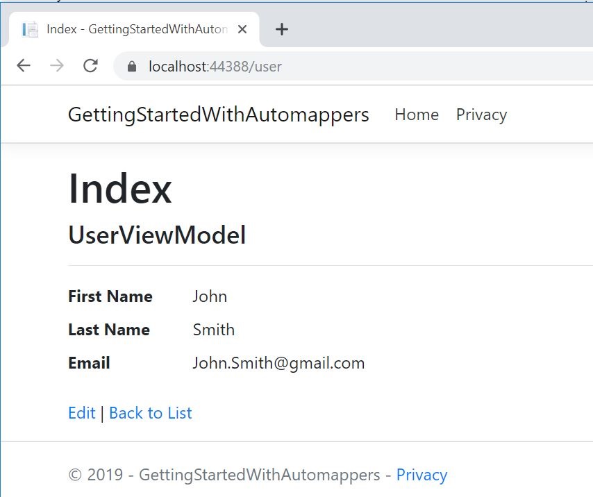Open Privacy in the top navbar
Viewport: 593px width, 497px height.
pos(481,115)
